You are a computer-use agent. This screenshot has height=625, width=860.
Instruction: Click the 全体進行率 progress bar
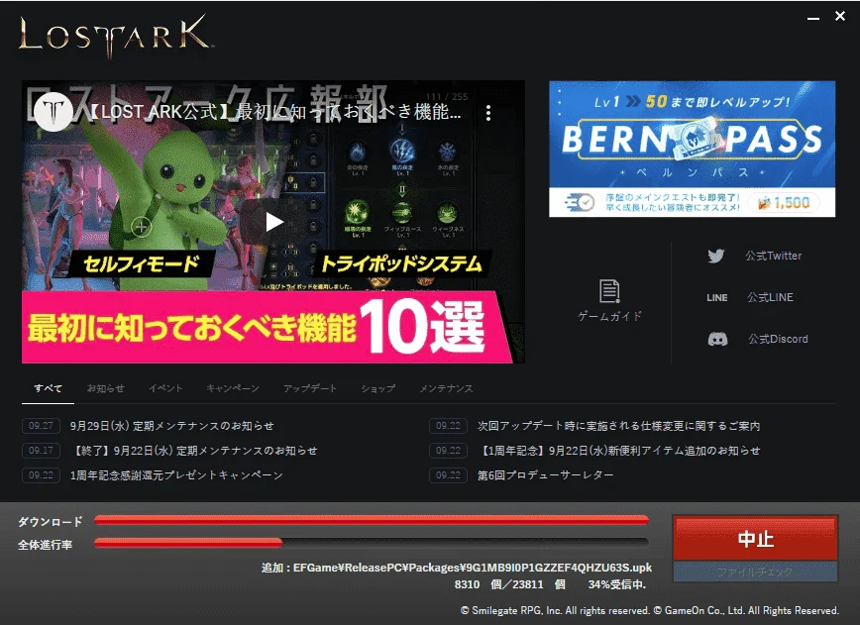[x=372, y=543]
